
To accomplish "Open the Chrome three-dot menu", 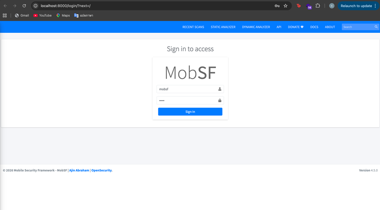I will [x=376, y=6].
